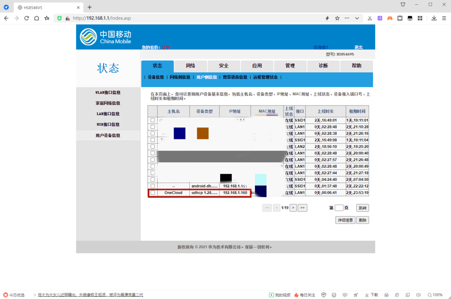
Task: Click the page number input field
Action: pos(339,208)
